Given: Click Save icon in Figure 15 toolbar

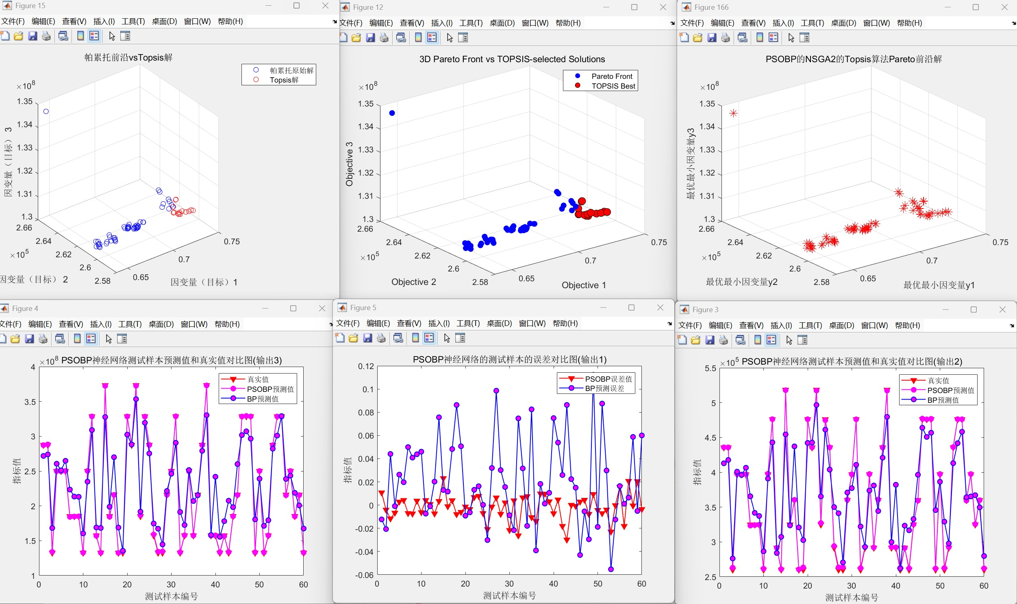Looking at the screenshot, I should (33, 36).
